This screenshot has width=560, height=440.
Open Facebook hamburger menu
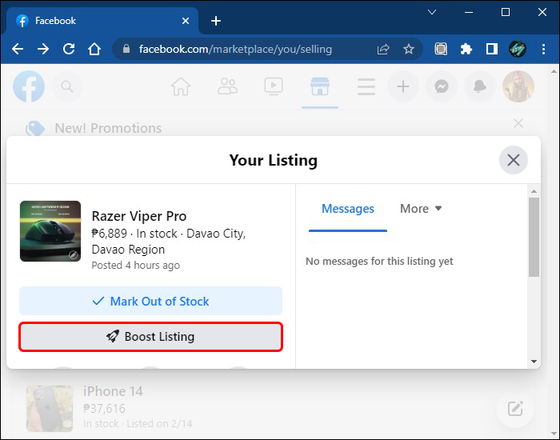366,86
